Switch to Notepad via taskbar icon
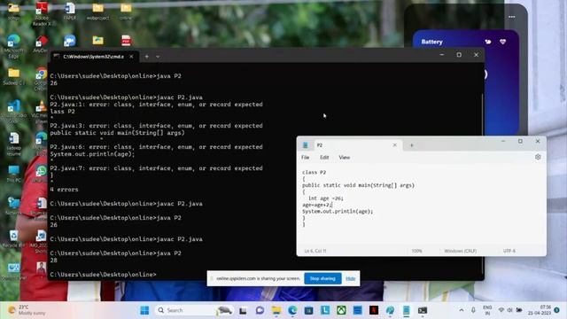 tap(406, 310)
